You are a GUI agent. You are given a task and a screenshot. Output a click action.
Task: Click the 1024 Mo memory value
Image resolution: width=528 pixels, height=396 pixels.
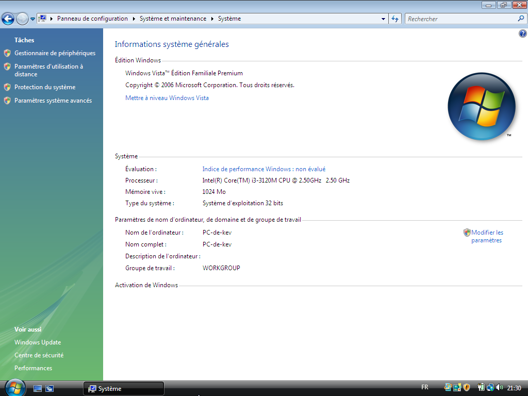click(x=214, y=192)
